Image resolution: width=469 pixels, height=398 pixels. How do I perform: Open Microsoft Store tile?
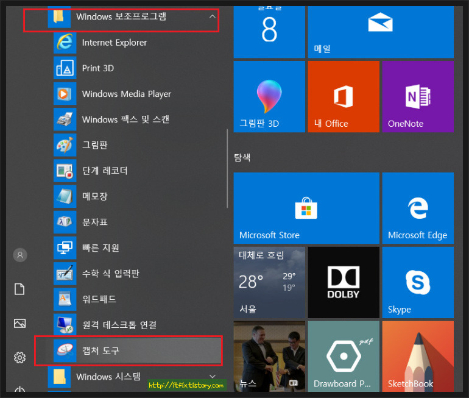[x=306, y=208]
